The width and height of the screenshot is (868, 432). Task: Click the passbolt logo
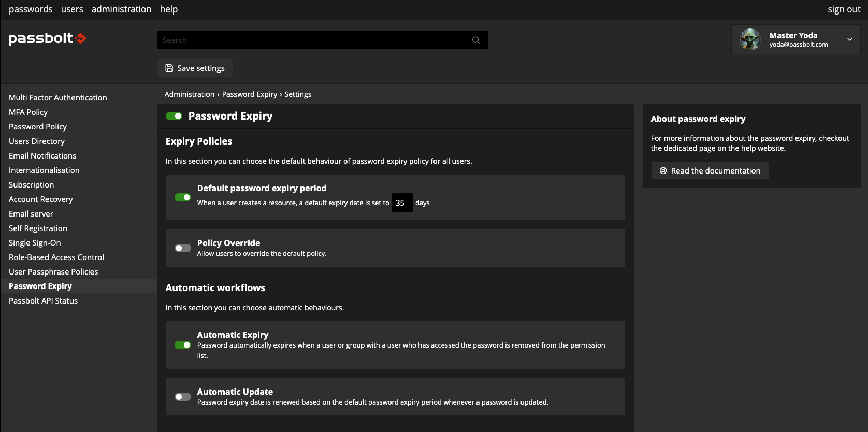coord(47,38)
